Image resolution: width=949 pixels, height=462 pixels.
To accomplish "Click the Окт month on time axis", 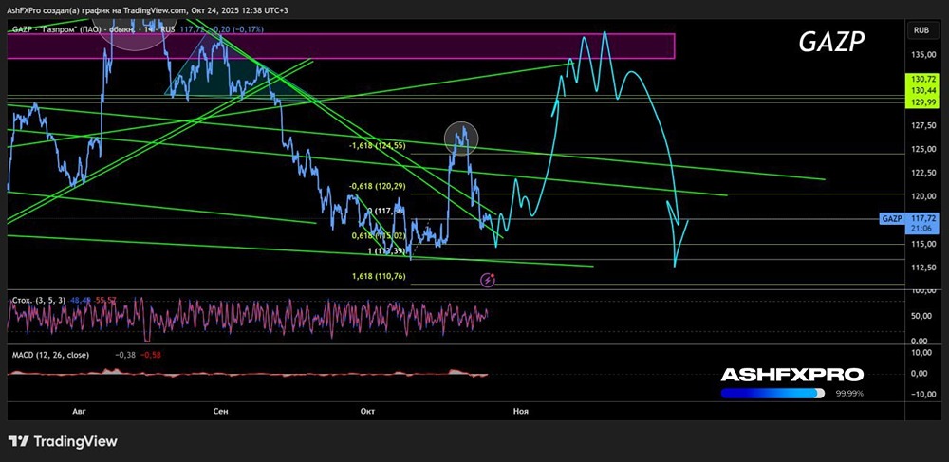I will pyautogui.click(x=367, y=411).
